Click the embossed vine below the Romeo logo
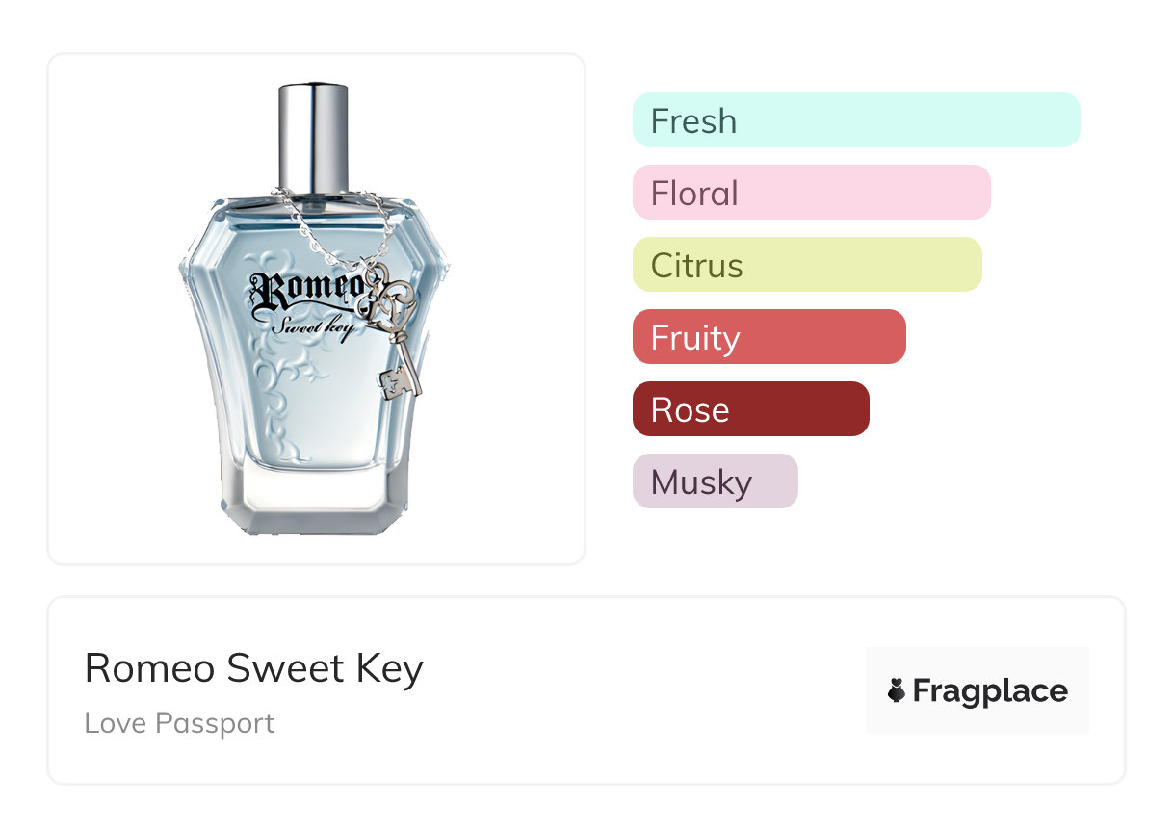Viewport: 1173px width, 832px height. pyautogui.click(x=289, y=376)
